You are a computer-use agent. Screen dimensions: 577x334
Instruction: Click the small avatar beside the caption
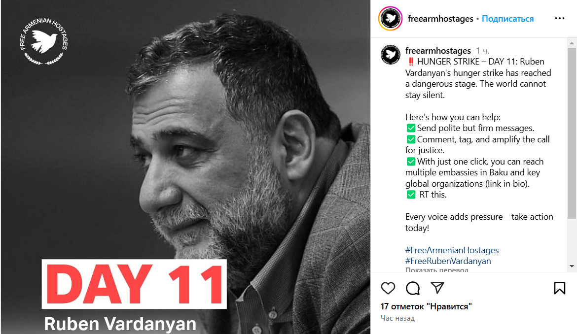pos(391,55)
